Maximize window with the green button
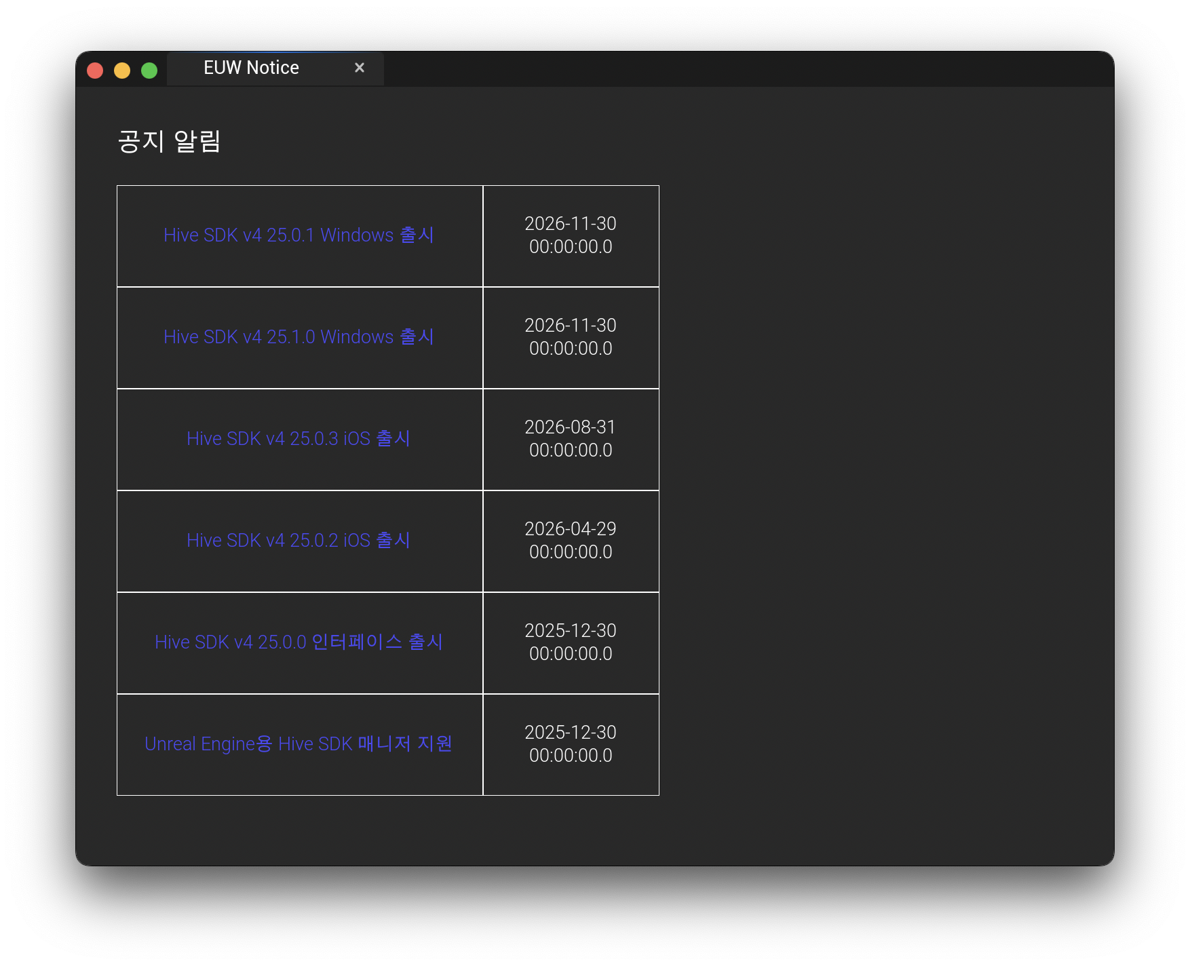Viewport: 1190px width, 966px height. click(x=149, y=71)
